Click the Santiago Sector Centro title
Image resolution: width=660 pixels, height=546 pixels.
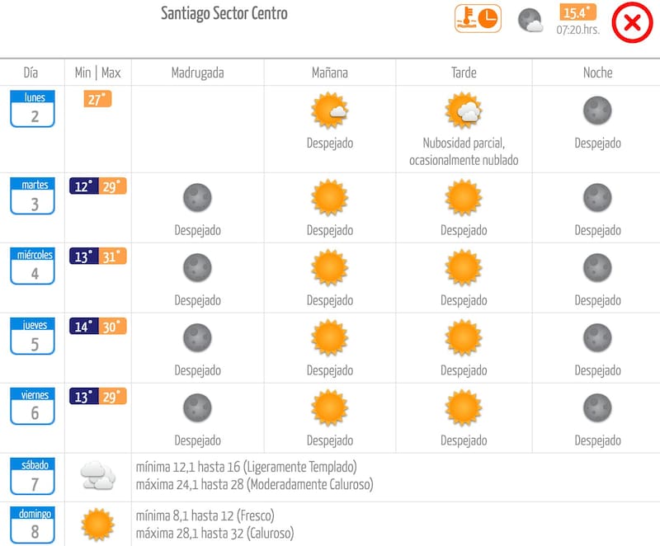(224, 14)
